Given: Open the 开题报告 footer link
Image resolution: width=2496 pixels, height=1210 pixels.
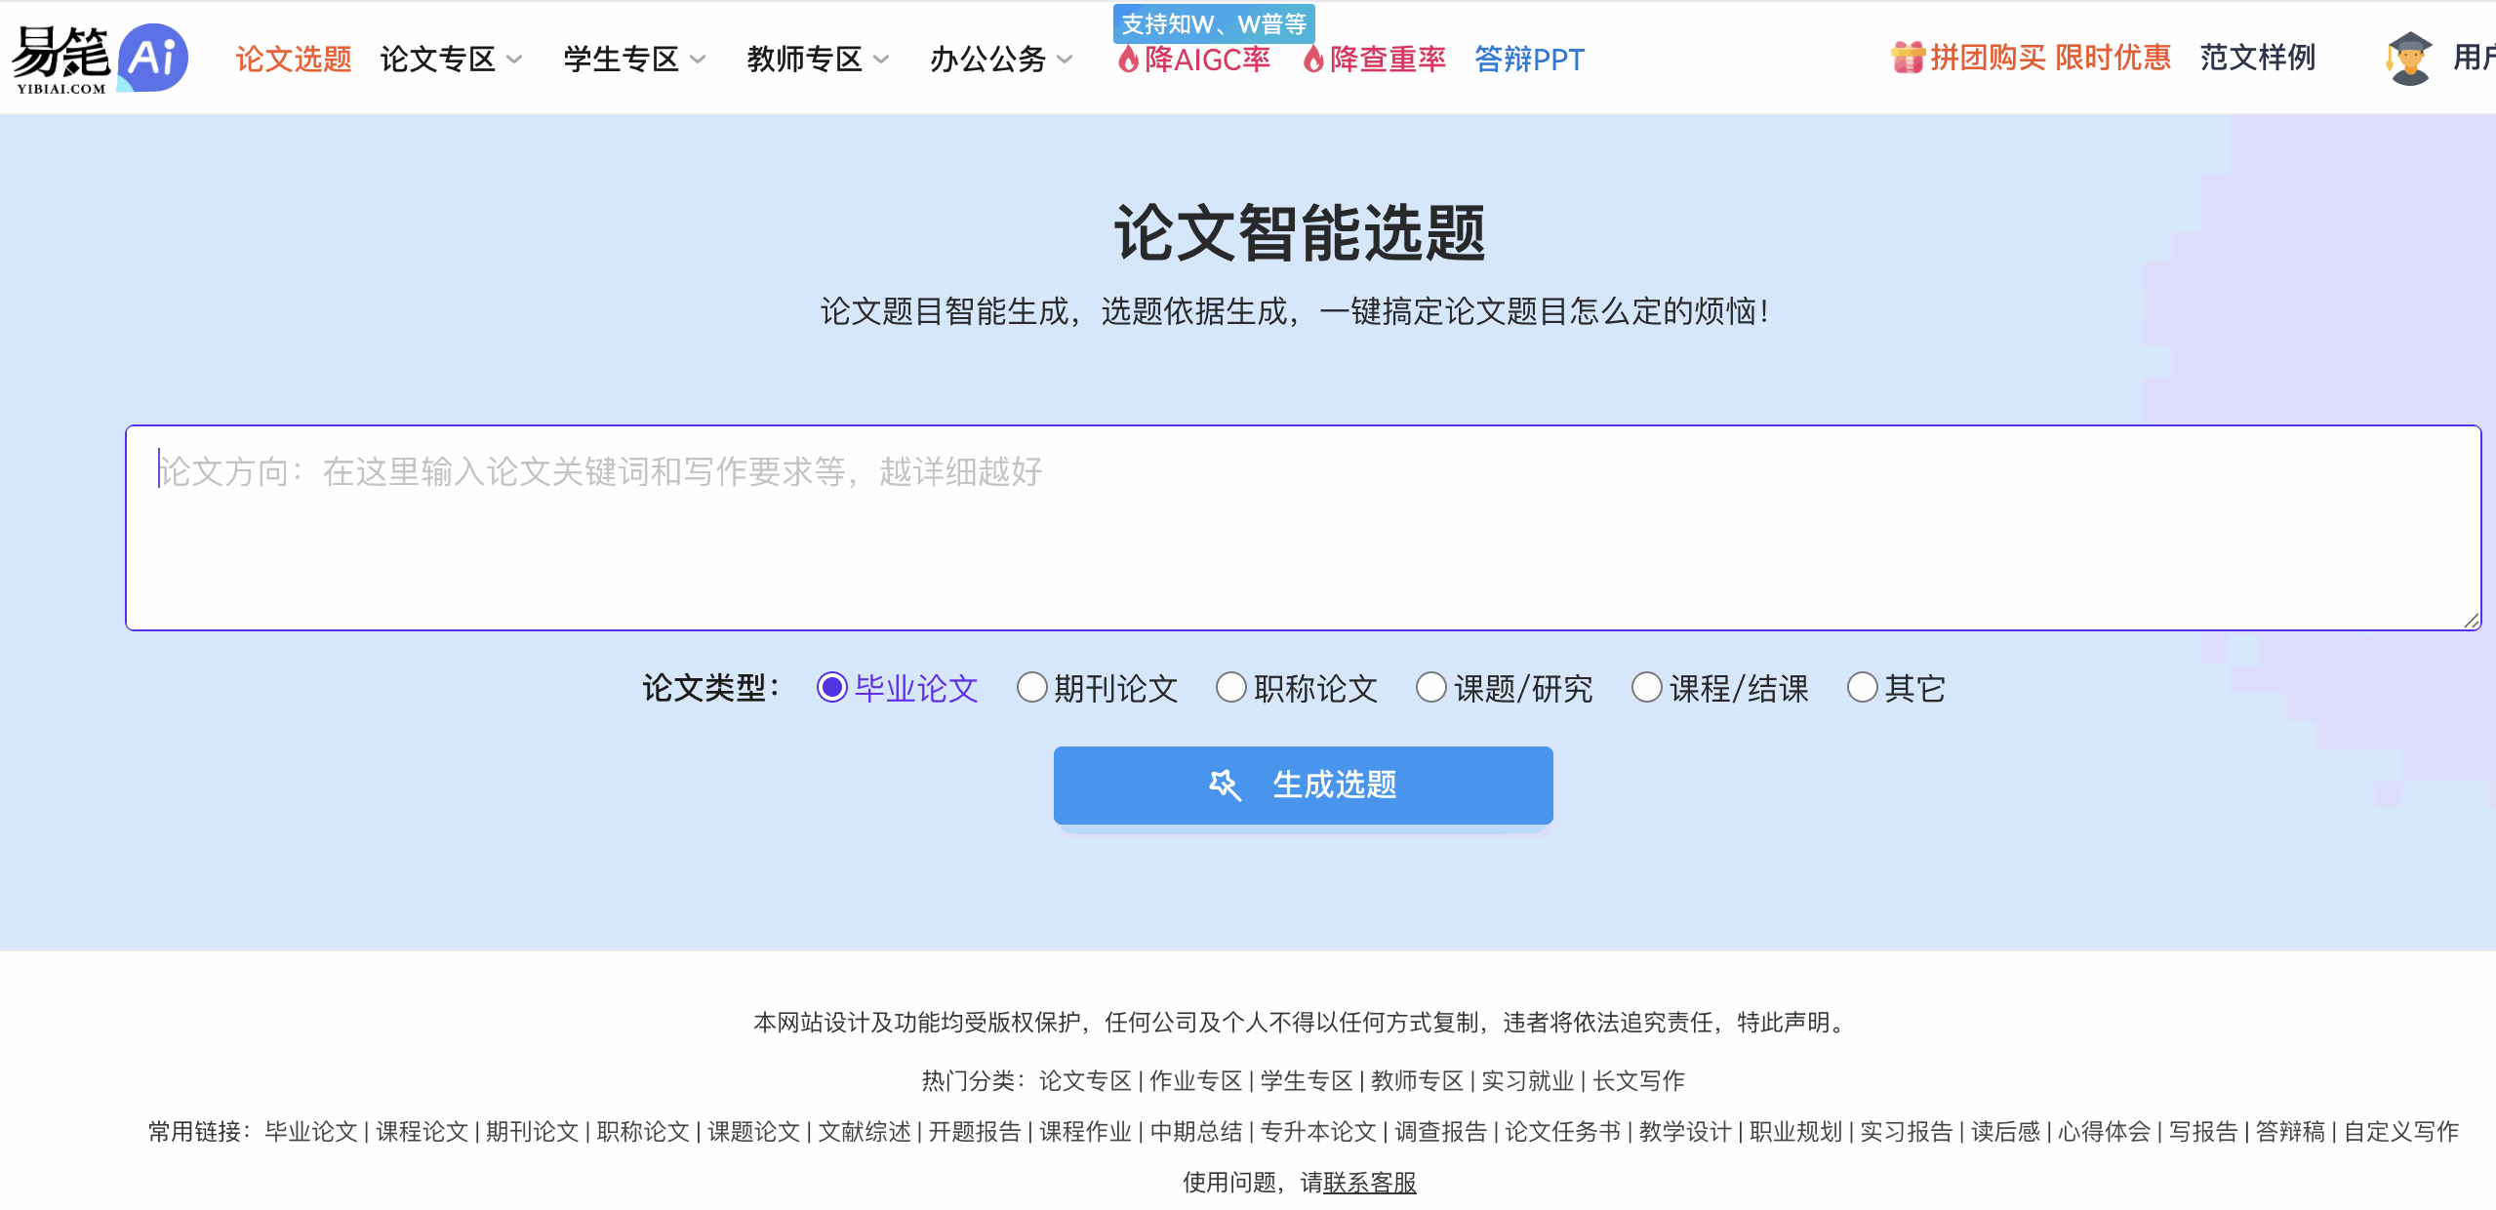Looking at the screenshot, I should [x=975, y=1132].
